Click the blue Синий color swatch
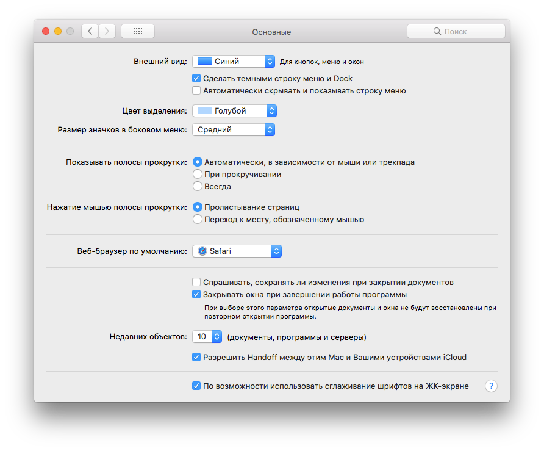Viewport: 544px width, 451px height. point(205,62)
